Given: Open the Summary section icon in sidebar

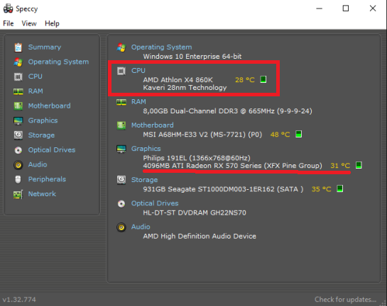Looking at the screenshot, I should (18, 47).
